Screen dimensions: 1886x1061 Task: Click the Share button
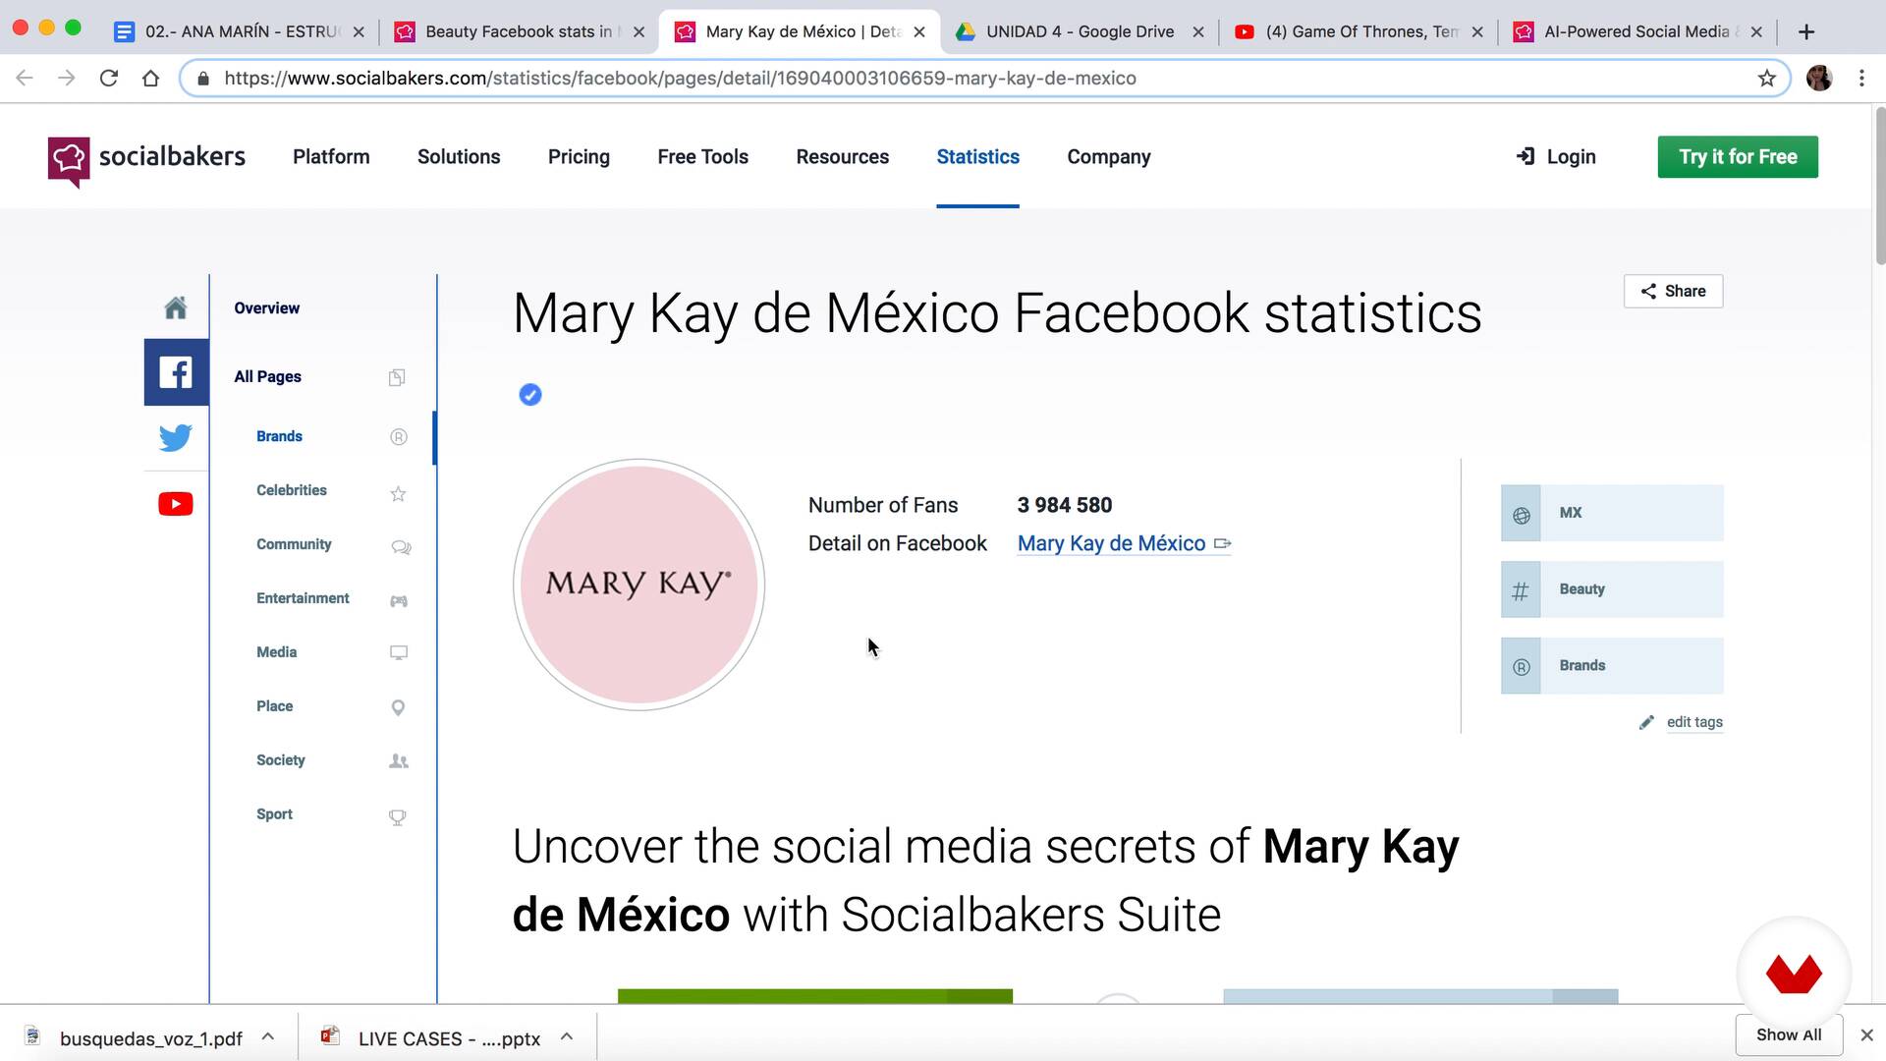[x=1673, y=292]
